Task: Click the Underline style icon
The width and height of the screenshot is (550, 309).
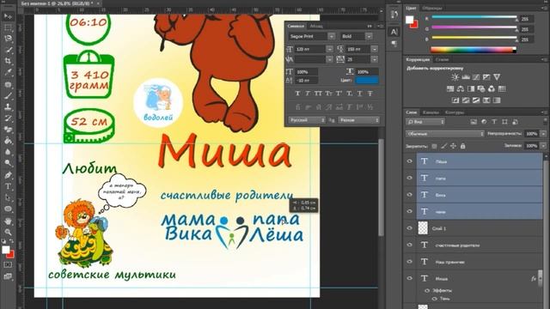Action: (x=360, y=94)
